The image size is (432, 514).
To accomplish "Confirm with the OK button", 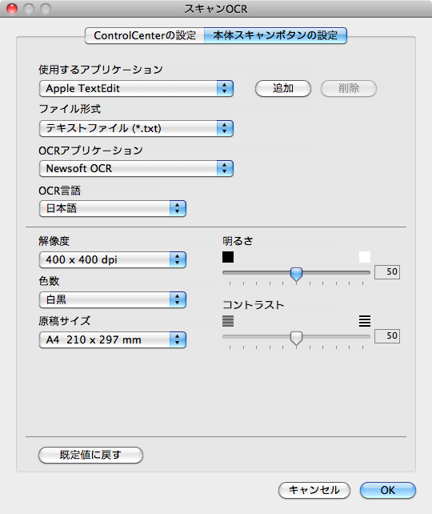I will pos(388,491).
